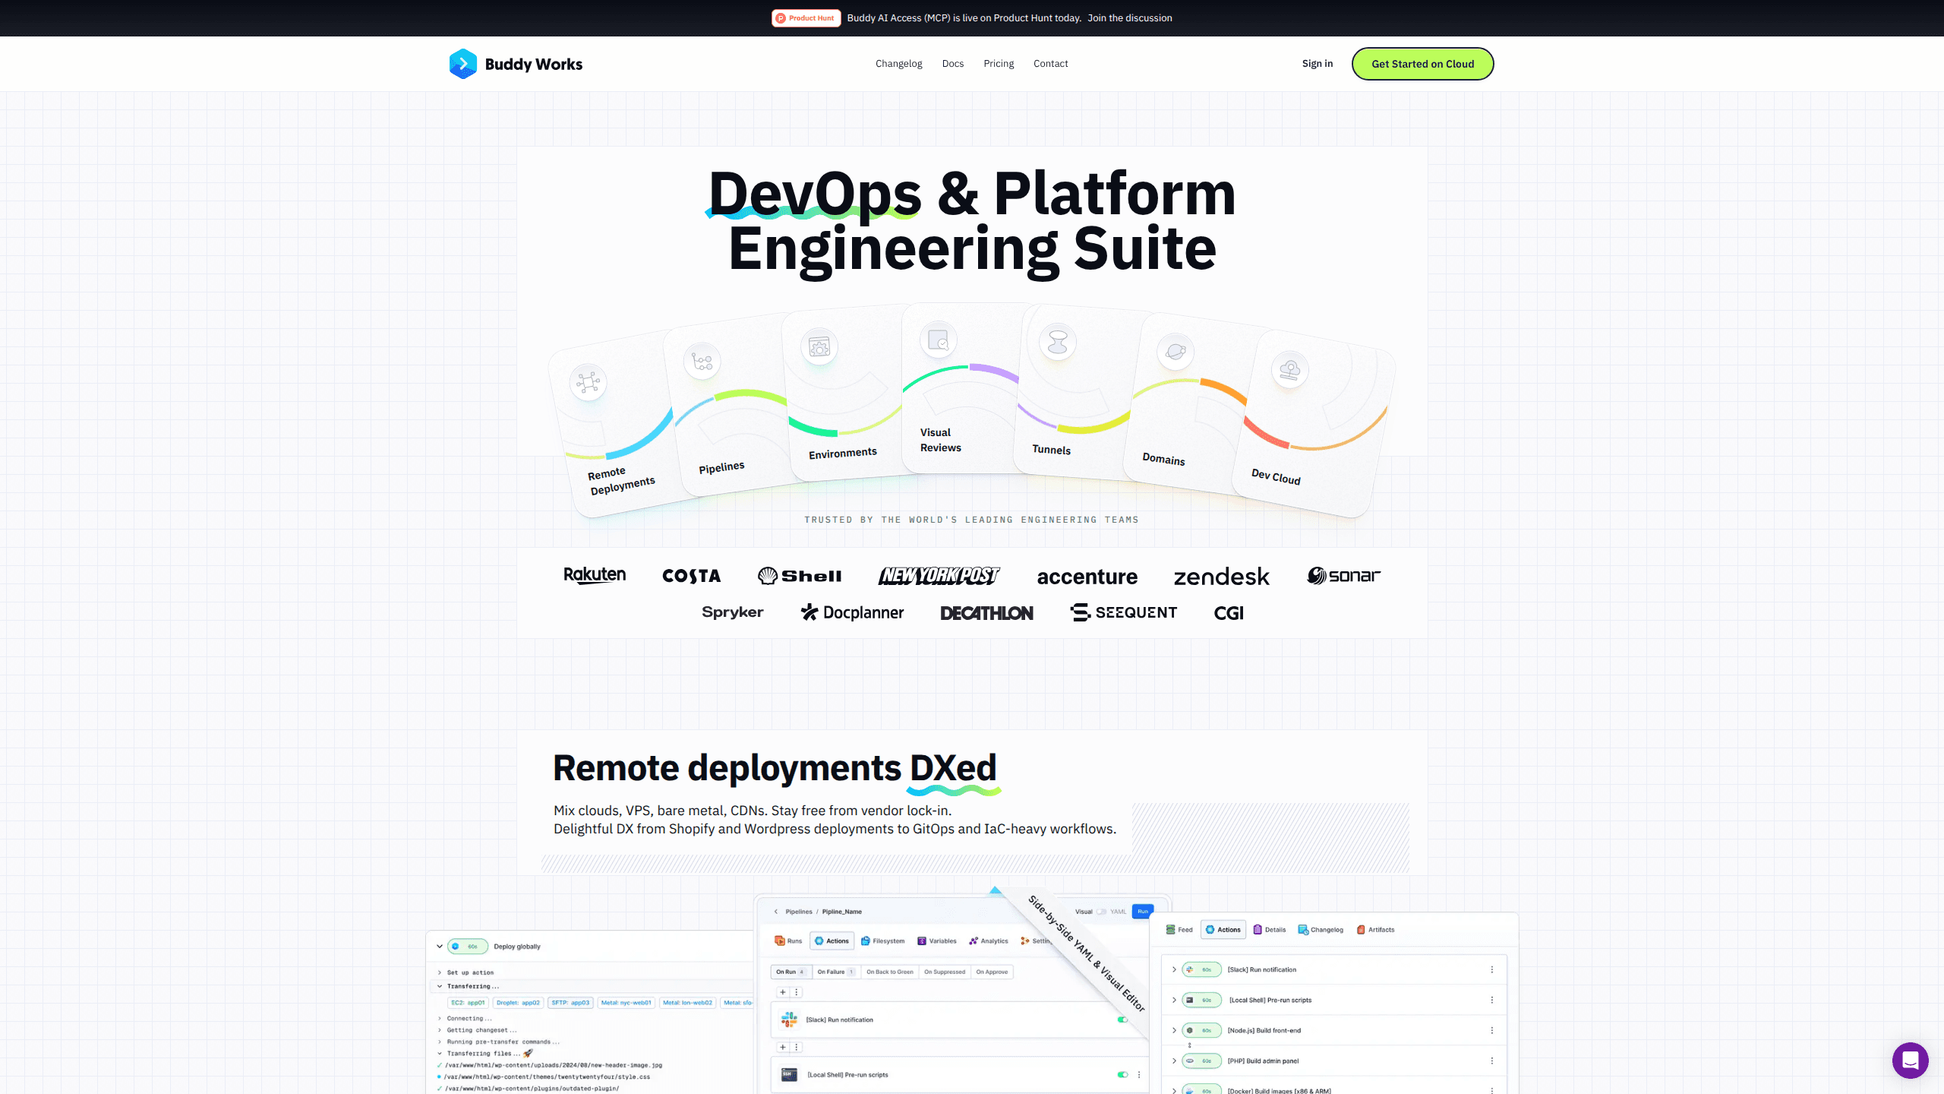Click the twentytwentyfour/style.css file path
Image resolution: width=1944 pixels, height=1094 pixels.
coord(548,1077)
